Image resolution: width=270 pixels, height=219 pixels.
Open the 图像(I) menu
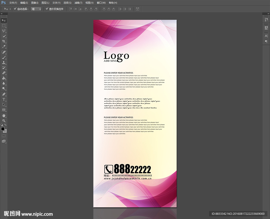(x=35, y=3)
